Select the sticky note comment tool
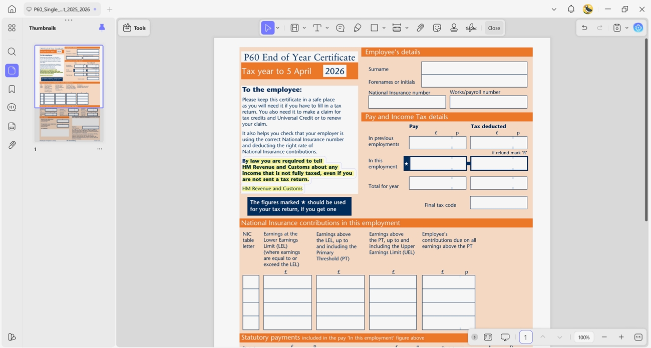The width and height of the screenshot is (651, 348). point(341,28)
